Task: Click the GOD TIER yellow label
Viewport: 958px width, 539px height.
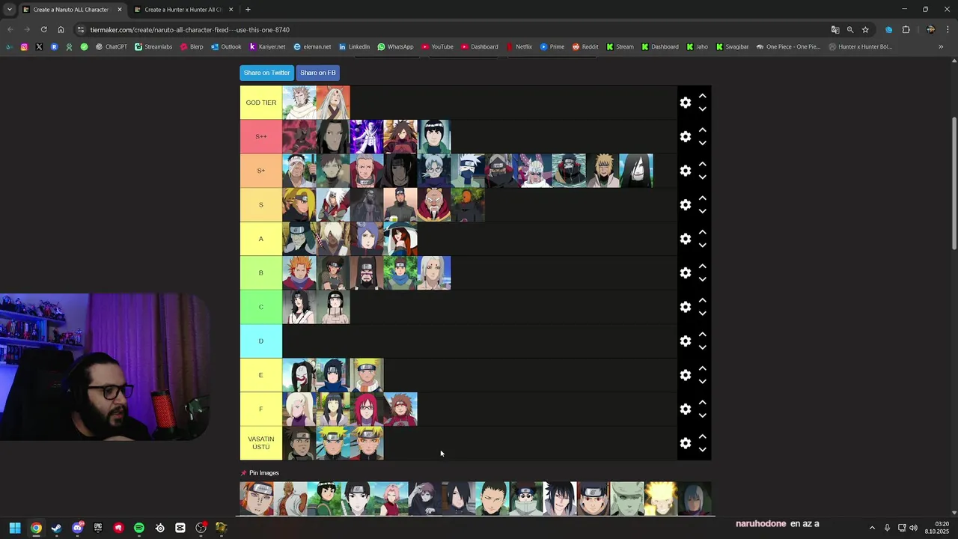Action: pyautogui.click(x=261, y=103)
